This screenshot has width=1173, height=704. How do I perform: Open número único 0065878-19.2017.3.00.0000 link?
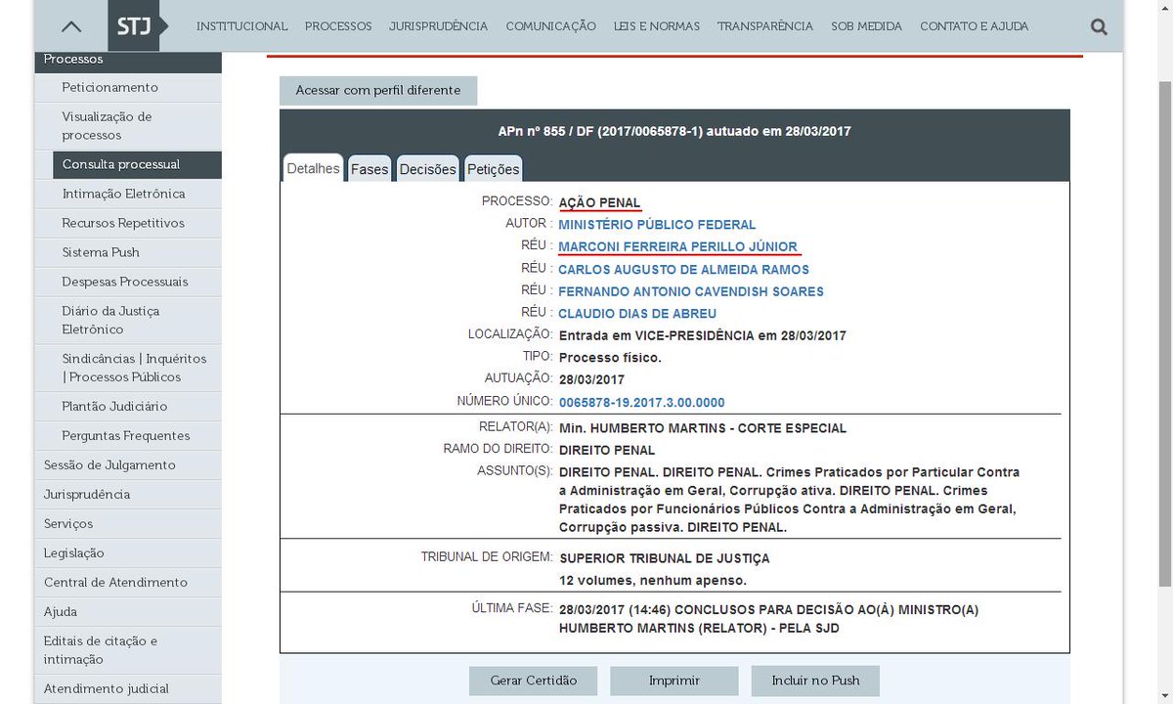point(641,403)
